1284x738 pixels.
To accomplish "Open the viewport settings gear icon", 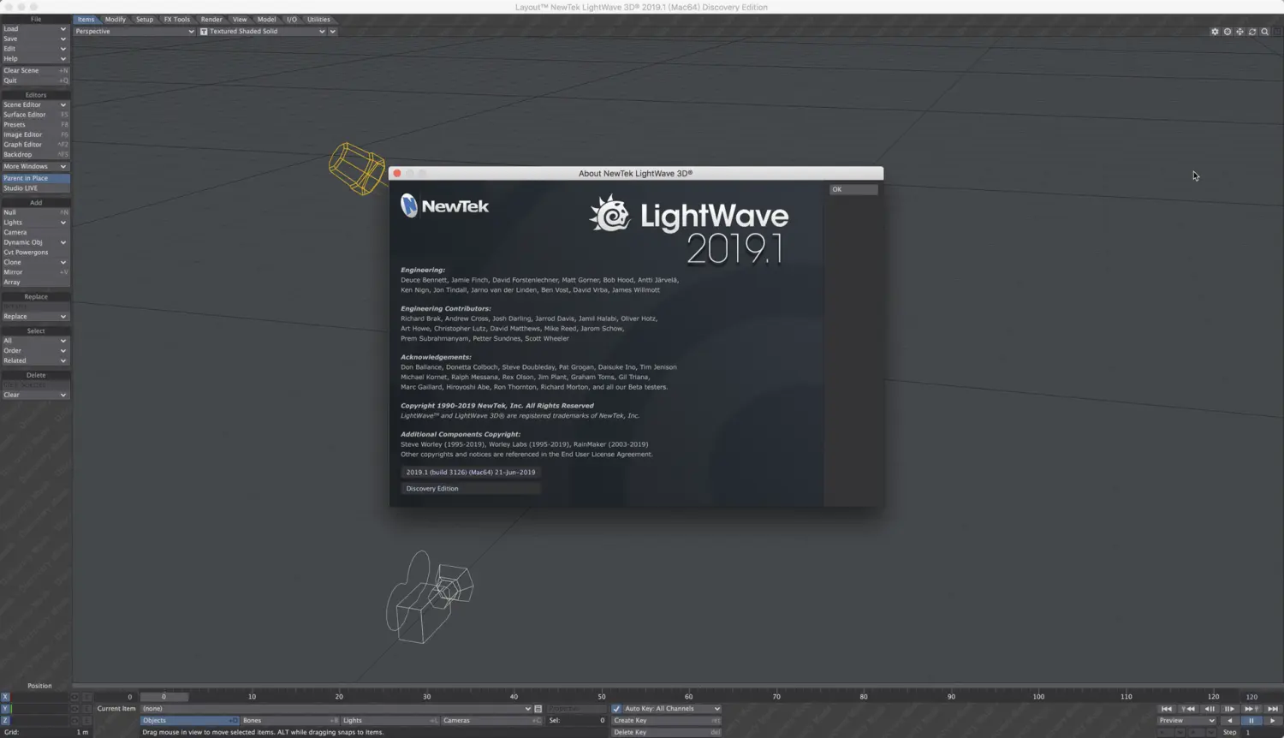I will pos(1215,32).
